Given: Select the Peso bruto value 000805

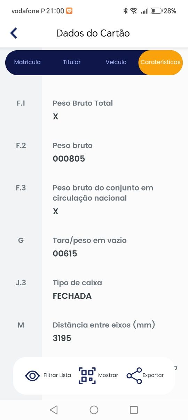Looking at the screenshot, I should tap(69, 159).
